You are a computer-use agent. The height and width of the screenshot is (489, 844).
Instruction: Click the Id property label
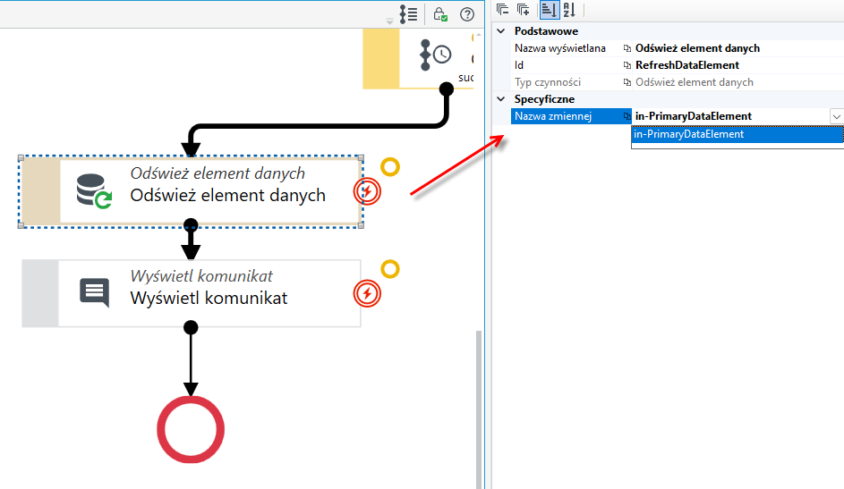click(x=519, y=65)
